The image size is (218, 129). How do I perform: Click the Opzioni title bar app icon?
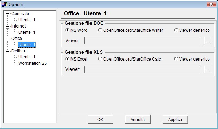click(x=4, y=4)
